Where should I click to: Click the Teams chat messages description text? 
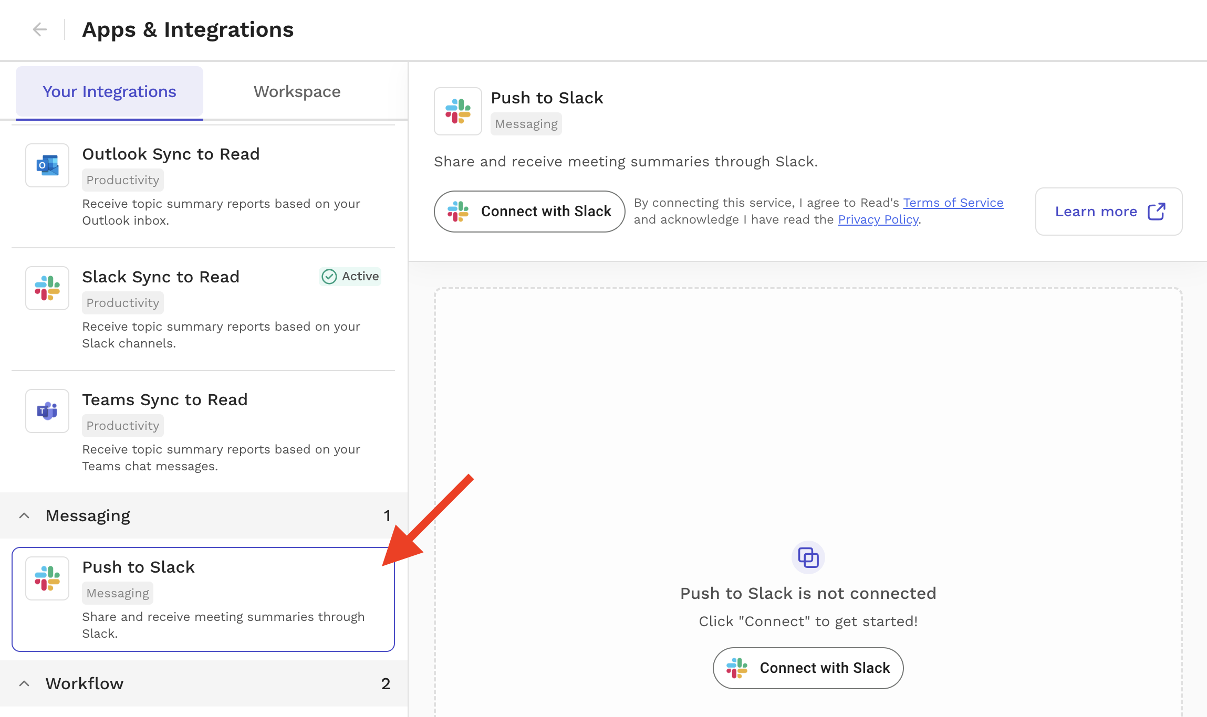221,458
